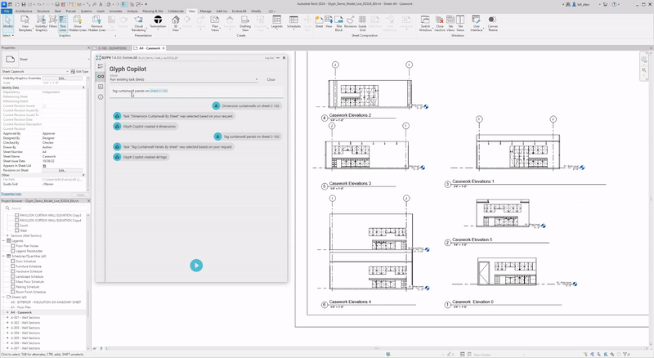Click the Tile Views tool
The image size is (654, 358).
(460, 24)
